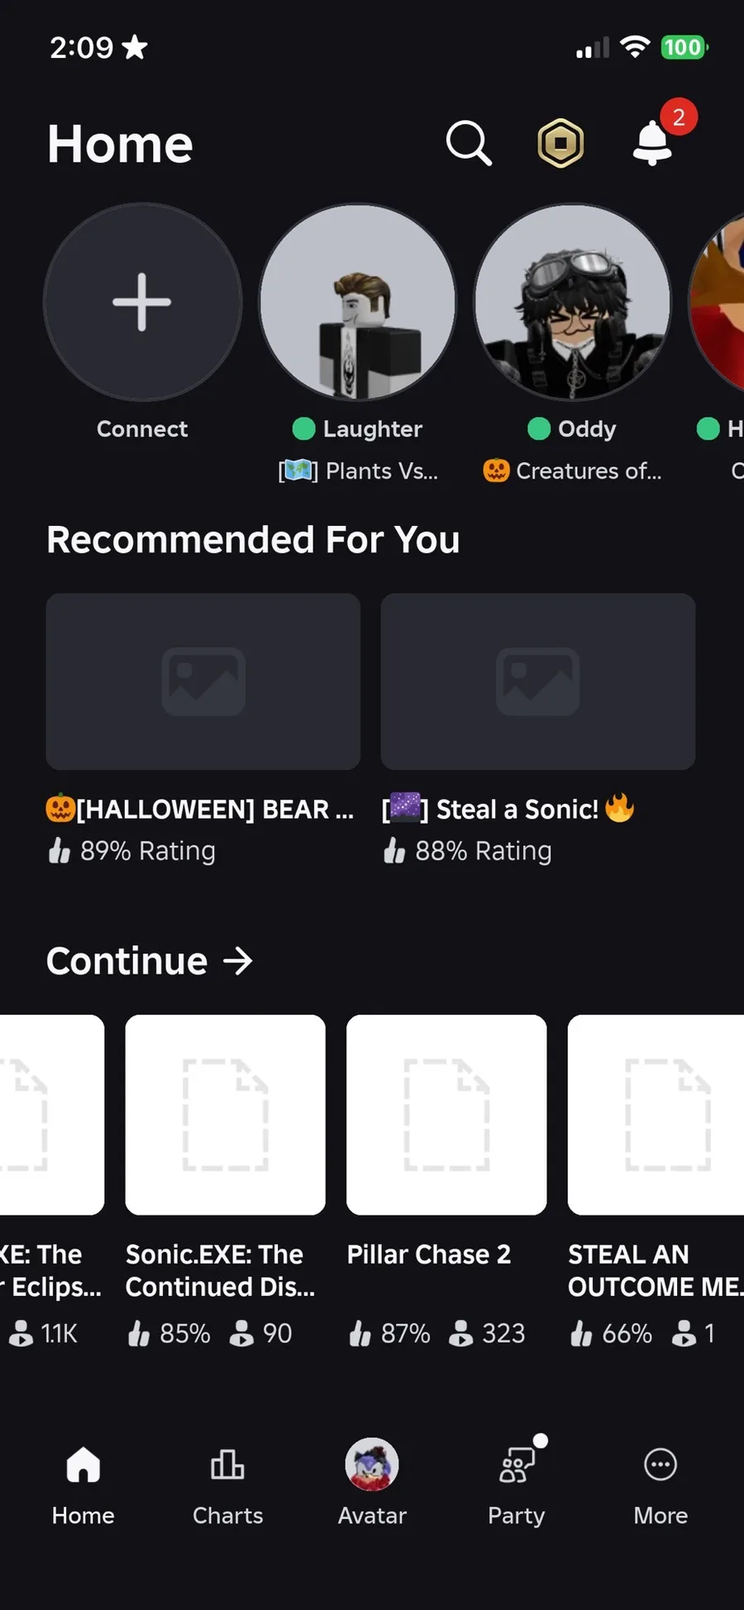The image size is (744, 1610).
Task: Tap the Home tab icon
Action: [x=83, y=1464]
